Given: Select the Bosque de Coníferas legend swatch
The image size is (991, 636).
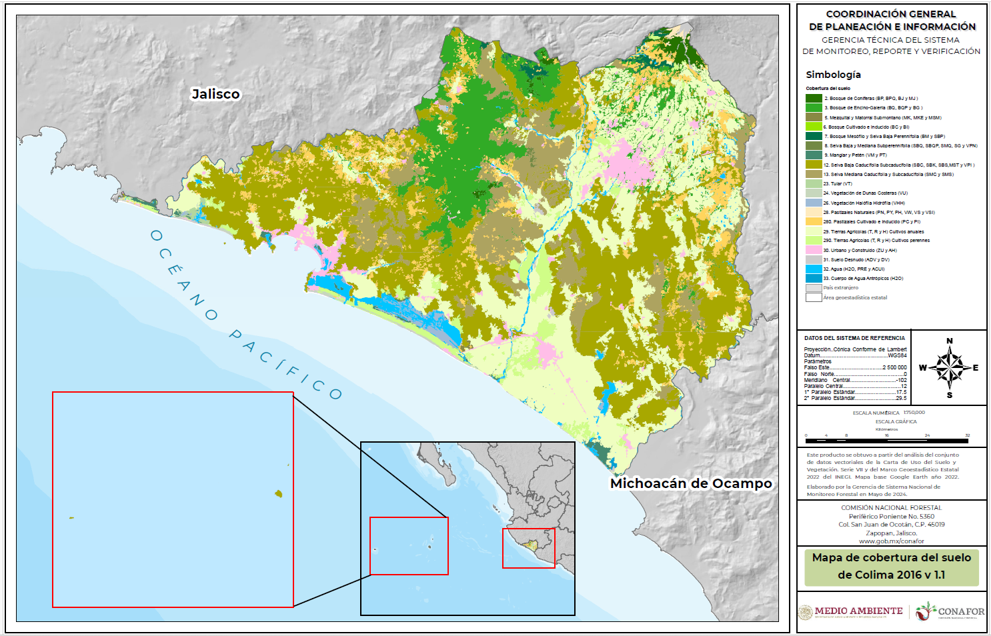Looking at the screenshot, I should (x=814, y=98).
